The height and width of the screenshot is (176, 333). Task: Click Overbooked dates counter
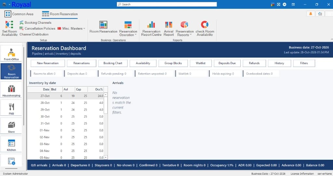click(261, 74)
